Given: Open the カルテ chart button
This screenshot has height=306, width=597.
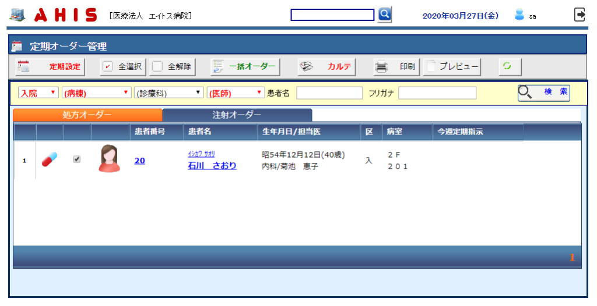Looking at the screenshot, I should coord(326,66).
